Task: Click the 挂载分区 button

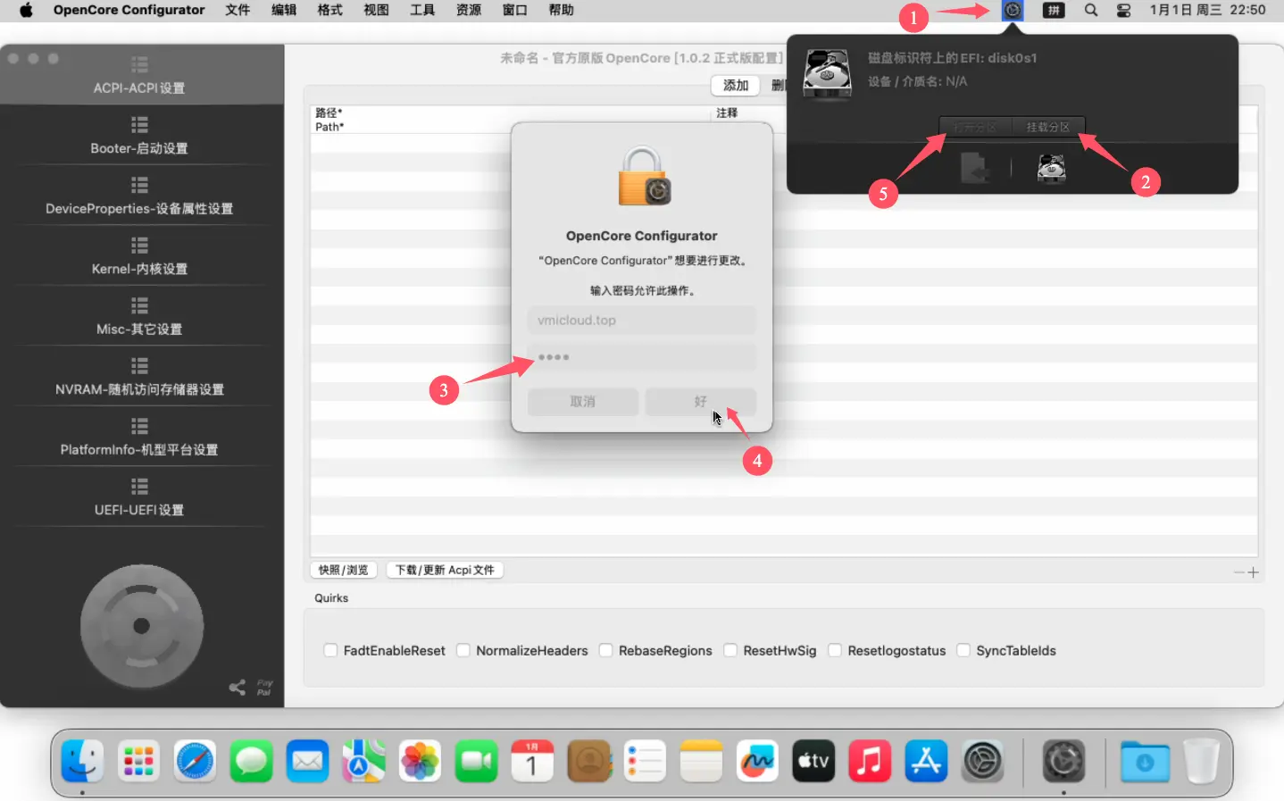Action: point(1048,127)
